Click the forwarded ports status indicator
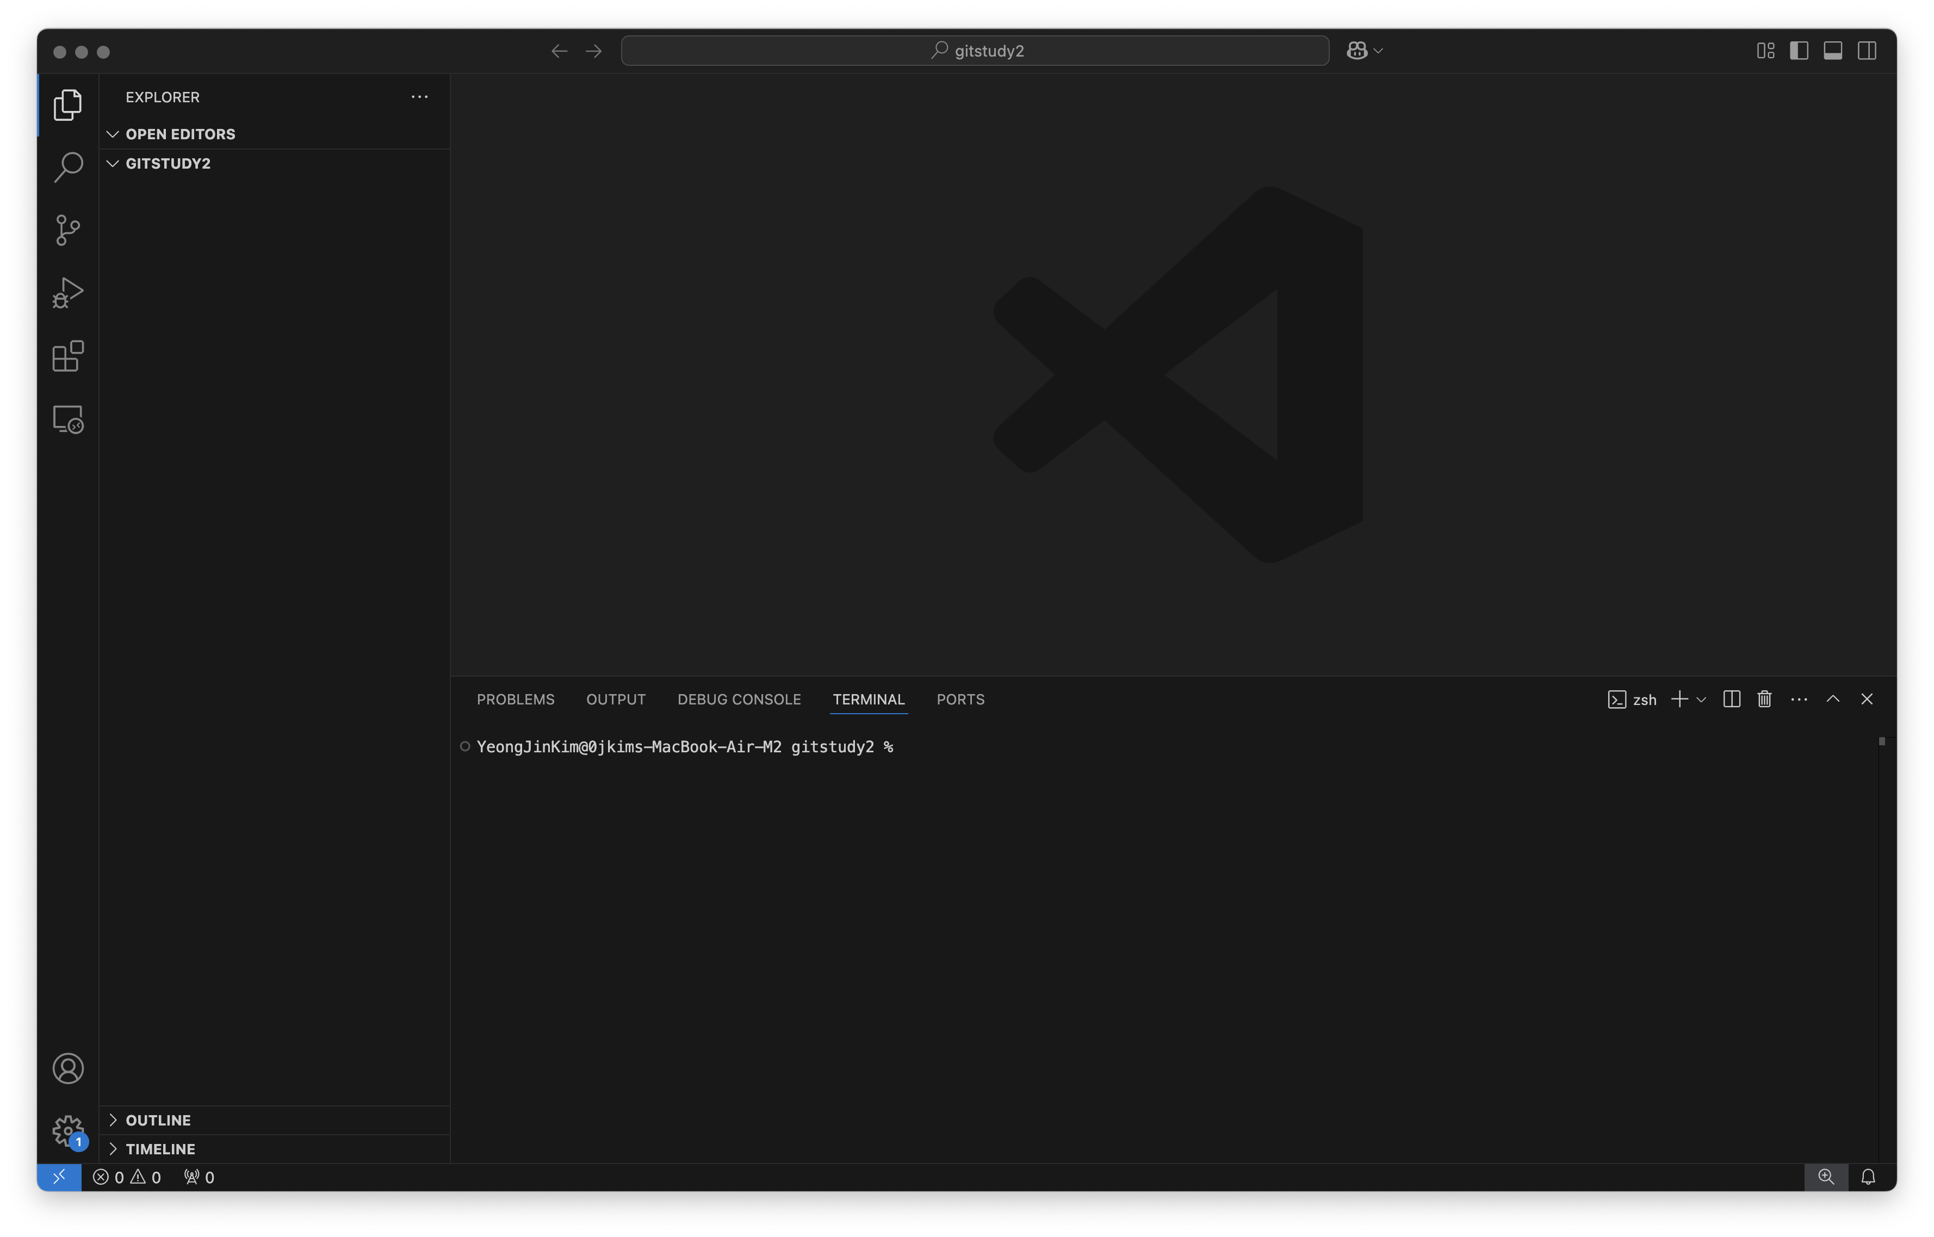Screen dimensions: 1934x1237 pyautogui.click(x=199, y=1177)
